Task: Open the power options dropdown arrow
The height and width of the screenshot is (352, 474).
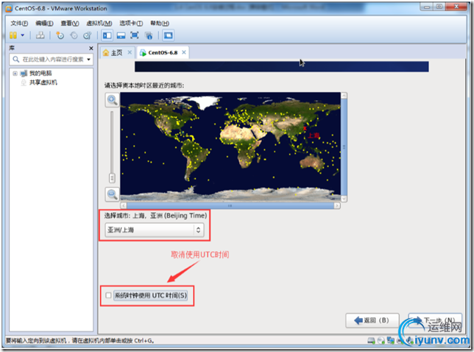Action: (22, 35)
